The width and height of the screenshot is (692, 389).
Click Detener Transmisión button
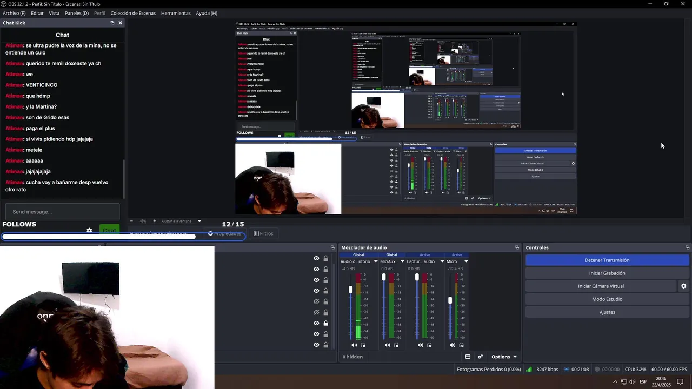[x=607, y=260]
